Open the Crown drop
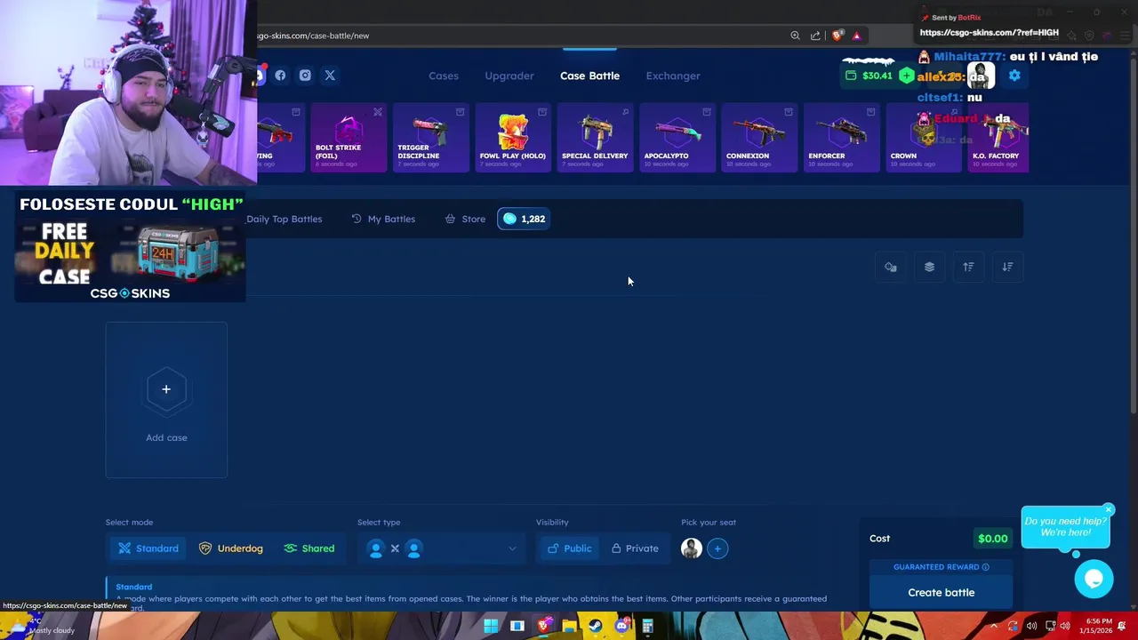This screenshot has height=640, width=1138. pos(923,138)
